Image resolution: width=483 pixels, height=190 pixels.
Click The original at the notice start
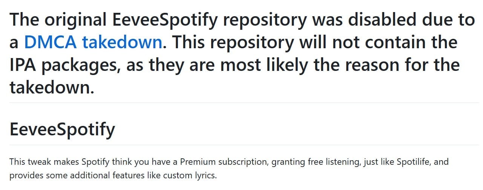(x=50, y=20)
